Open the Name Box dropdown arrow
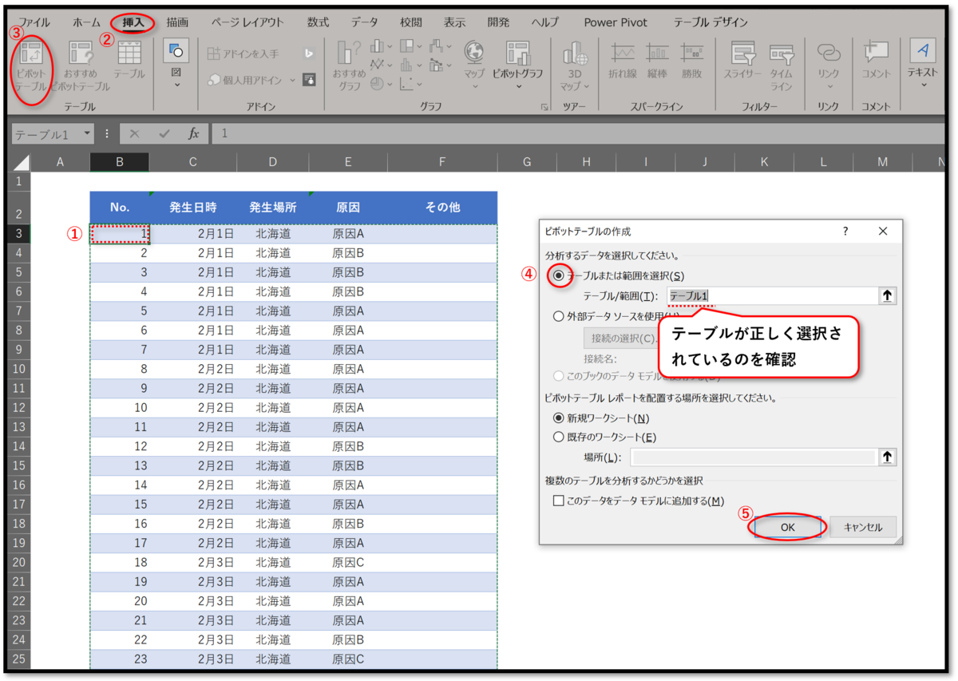The height and width of the screenshot is (681, 958). click(x=86, y=134)
